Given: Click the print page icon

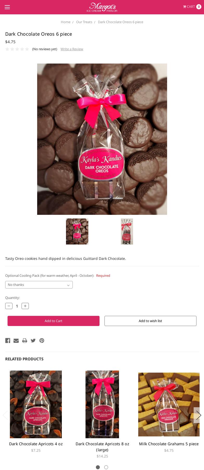Looking at the screenshot, I should (25, 341).
